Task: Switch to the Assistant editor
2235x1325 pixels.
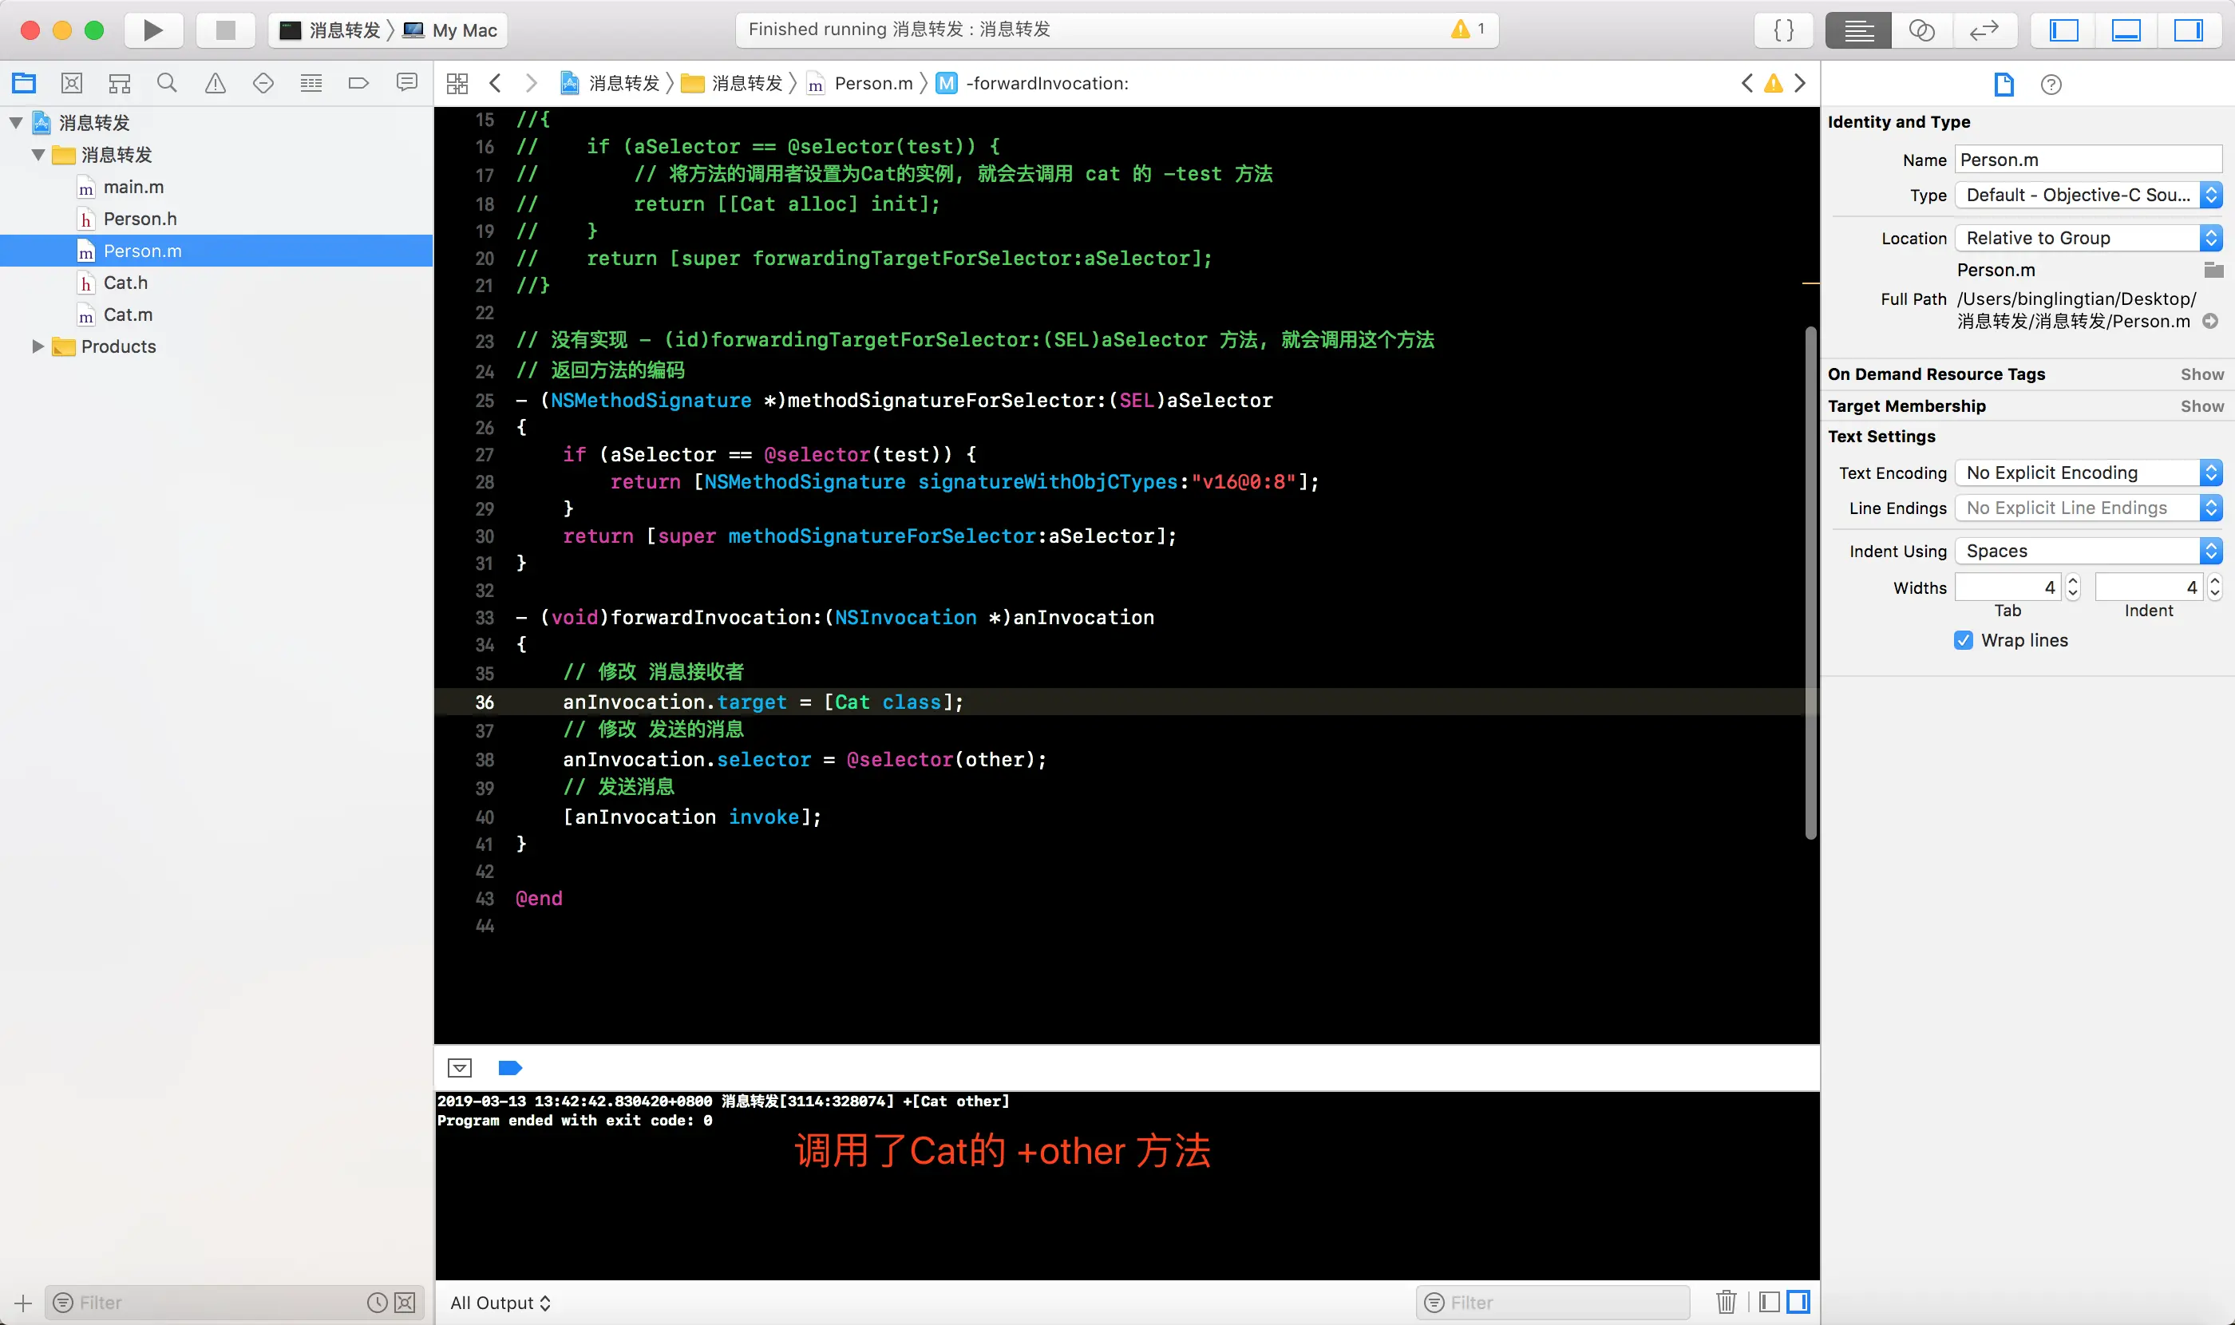Action: (x=1921, y=30)
